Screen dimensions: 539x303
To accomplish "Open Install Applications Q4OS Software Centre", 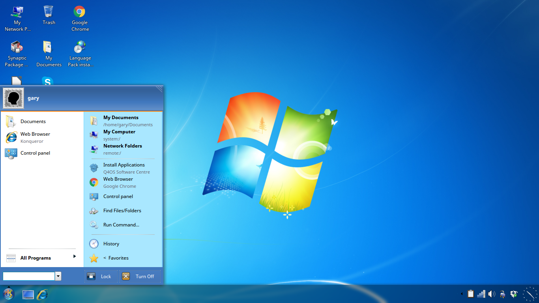I will (123, 168).
